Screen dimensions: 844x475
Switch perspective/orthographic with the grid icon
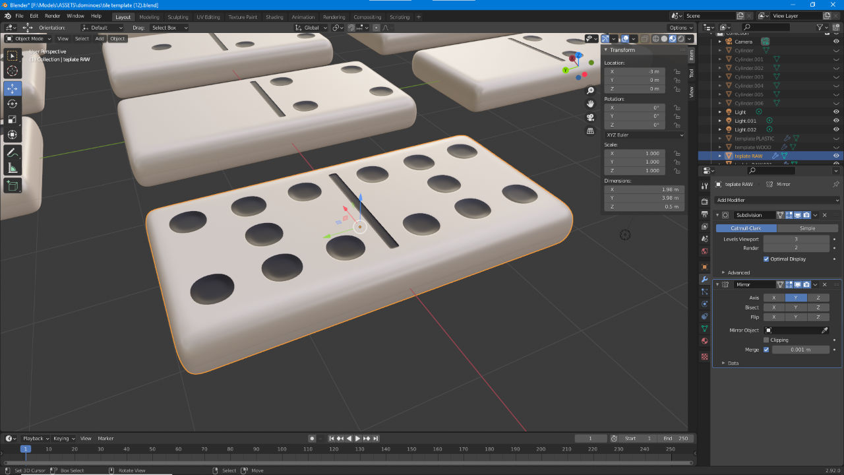[590, 131]
